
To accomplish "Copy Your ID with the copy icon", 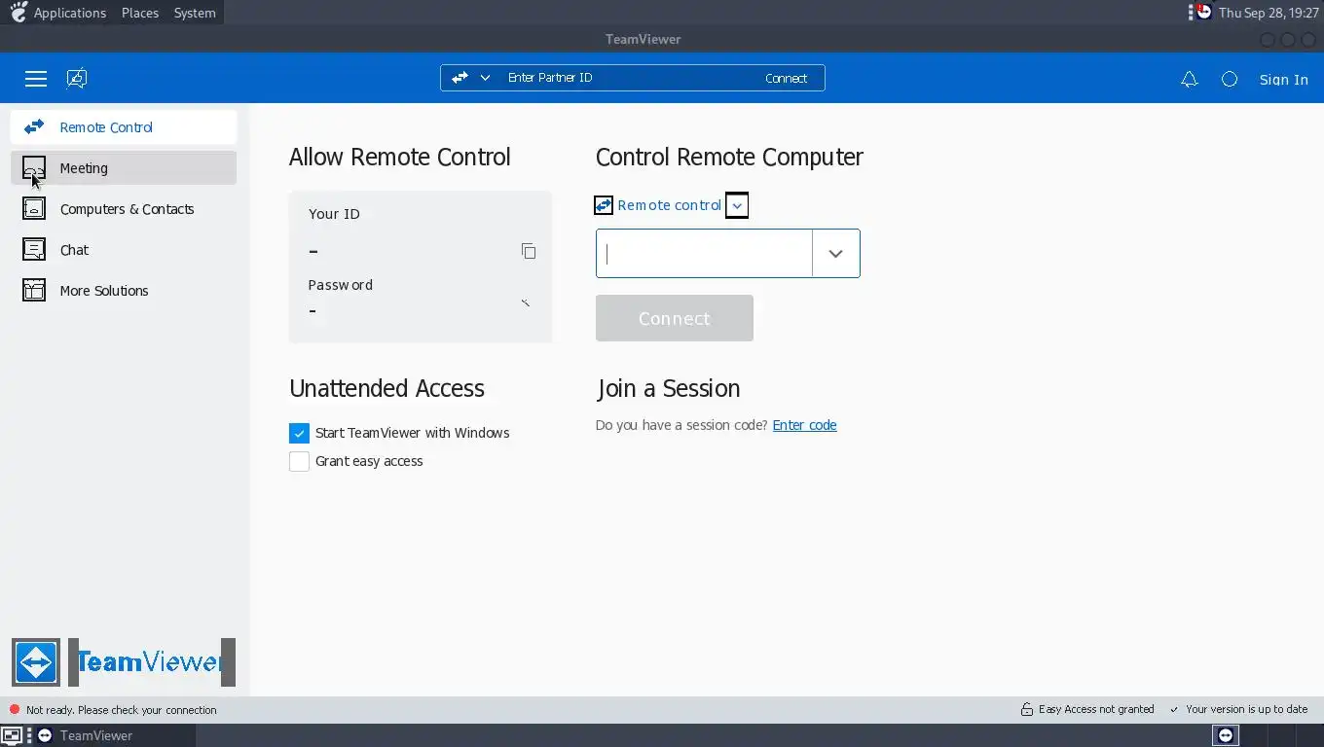I will [529, 251].
